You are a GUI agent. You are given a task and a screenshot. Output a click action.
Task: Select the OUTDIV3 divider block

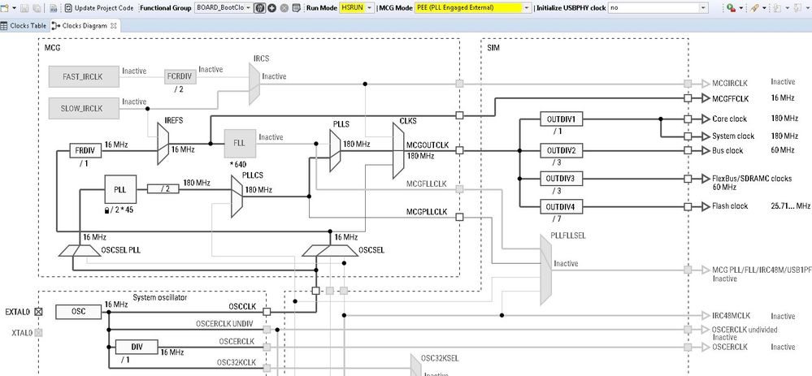(x=561, y=179)
